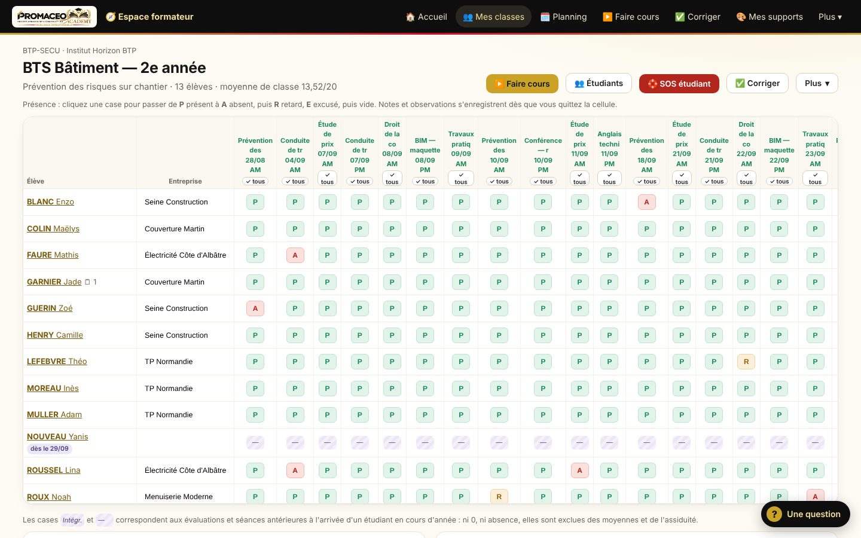Click the Promaceo Academy logo
861x538 pixels.
54,17
